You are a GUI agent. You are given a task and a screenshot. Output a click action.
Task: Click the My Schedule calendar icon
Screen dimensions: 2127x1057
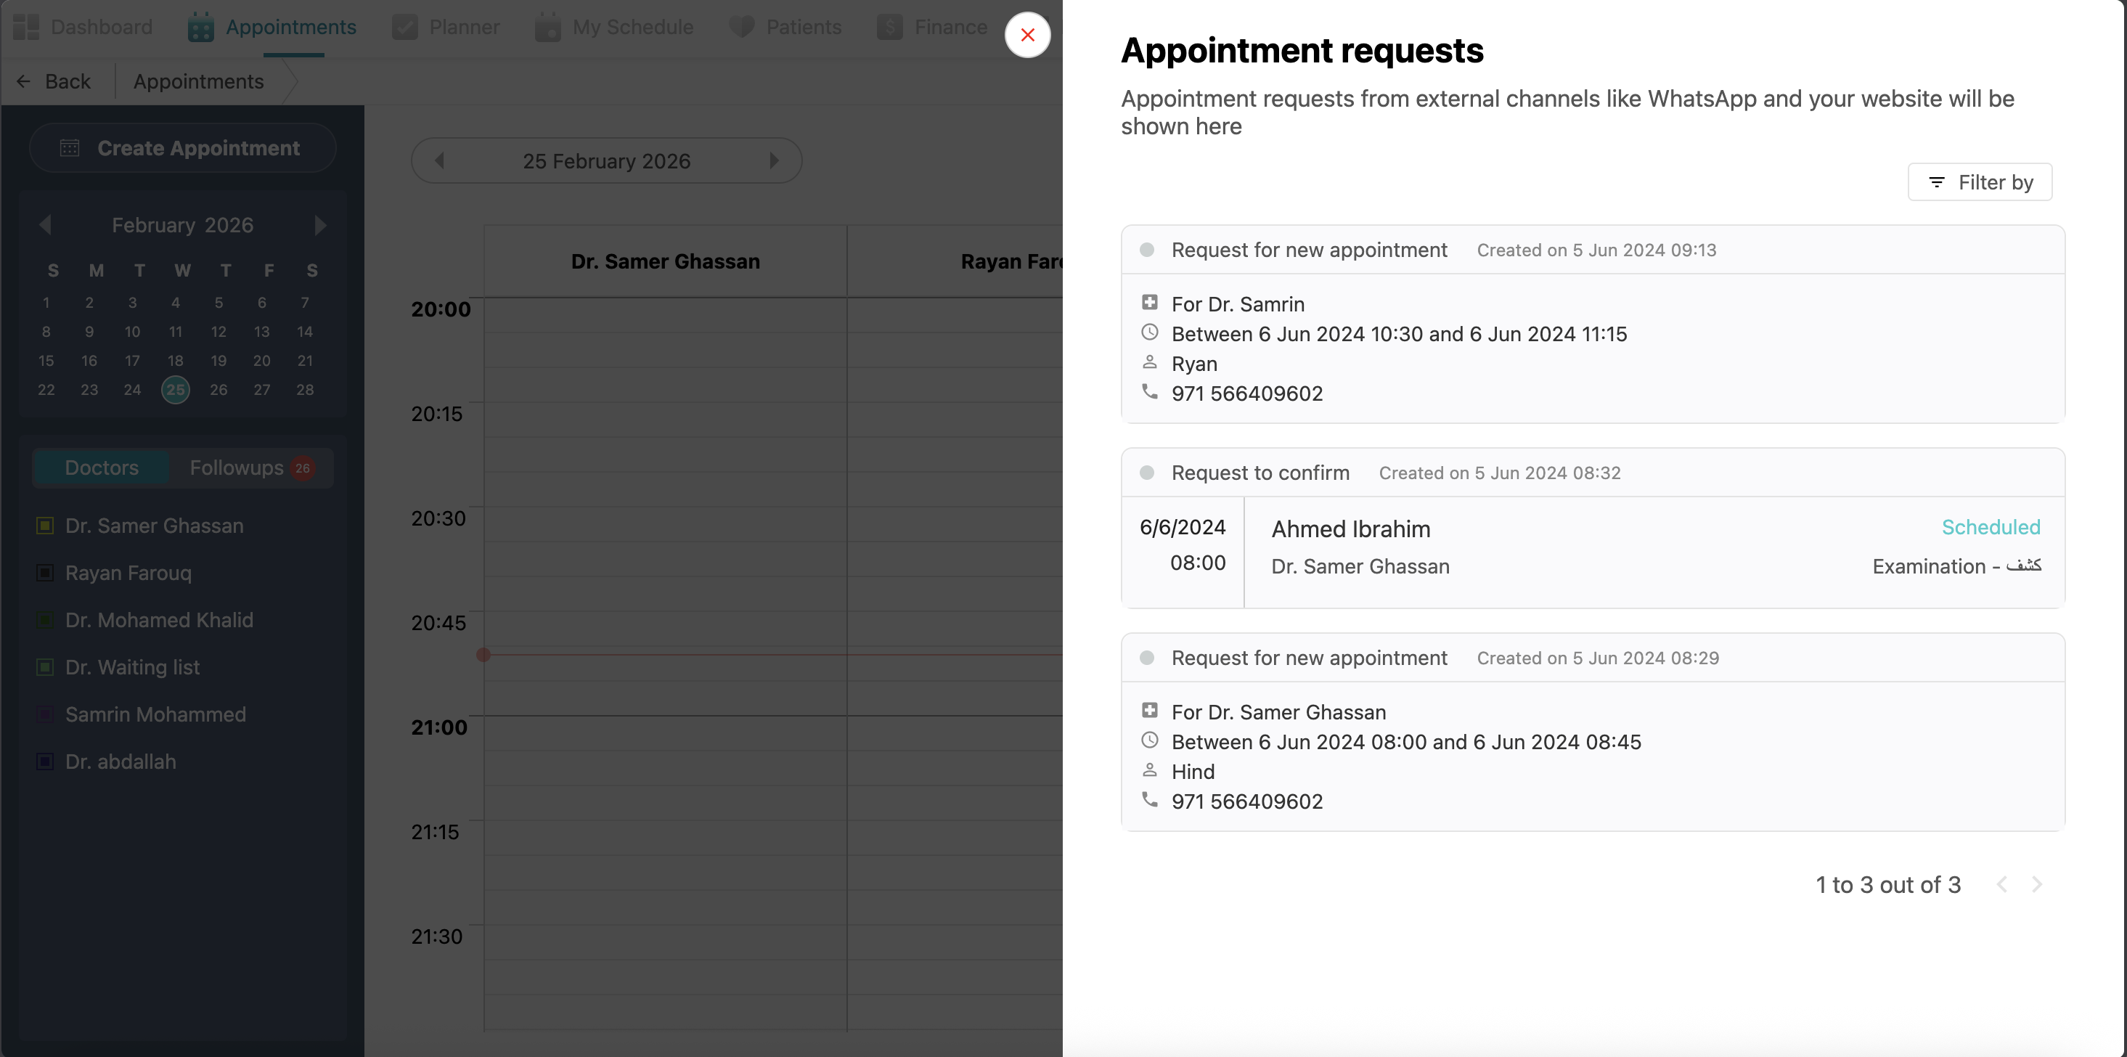click(x=547, y=28)
